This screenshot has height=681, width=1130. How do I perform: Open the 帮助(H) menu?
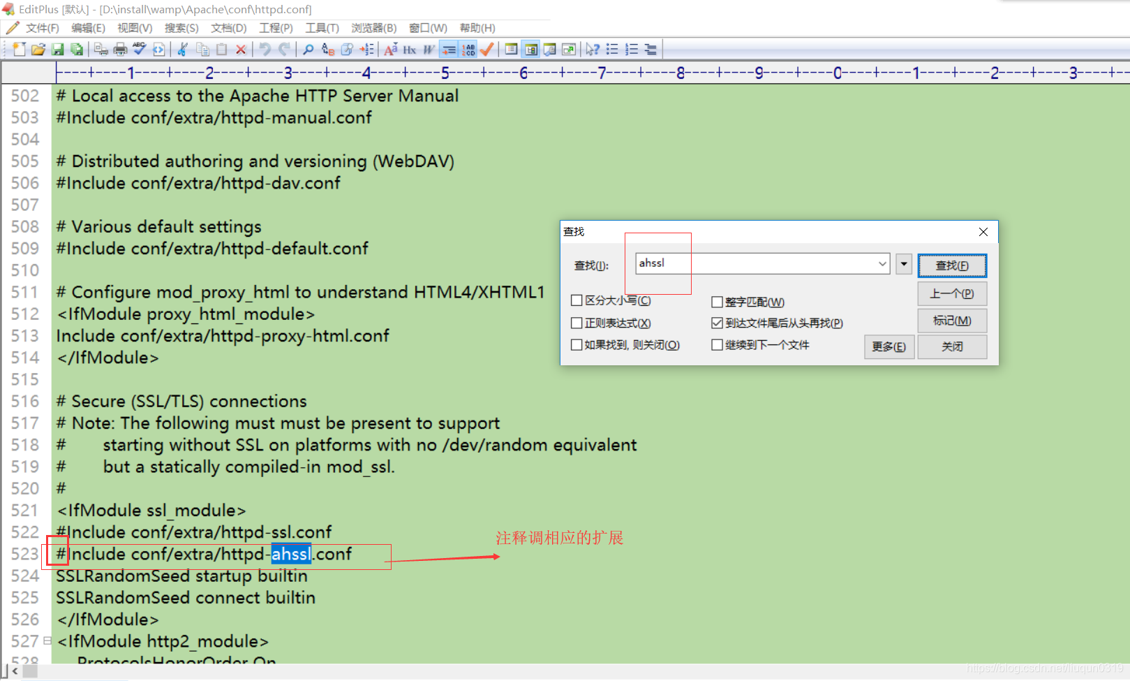coord(477,28)
